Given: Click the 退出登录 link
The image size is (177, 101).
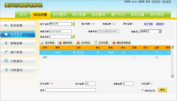Looking at the screenshot, I should coord(166,2).
